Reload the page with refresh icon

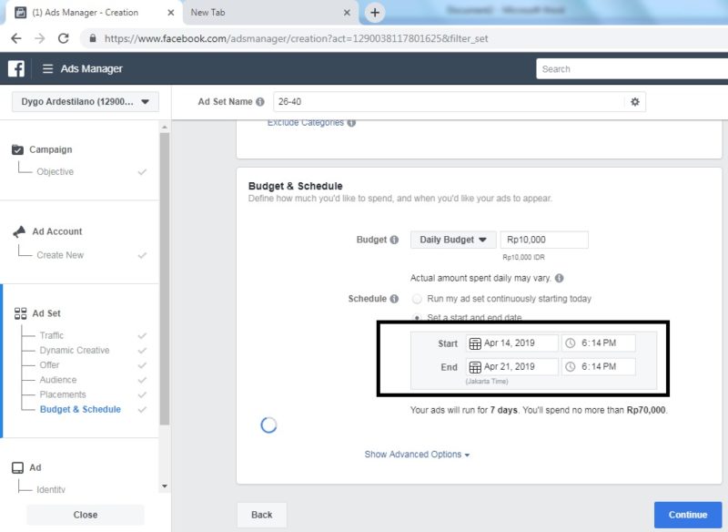coord(64,38)
